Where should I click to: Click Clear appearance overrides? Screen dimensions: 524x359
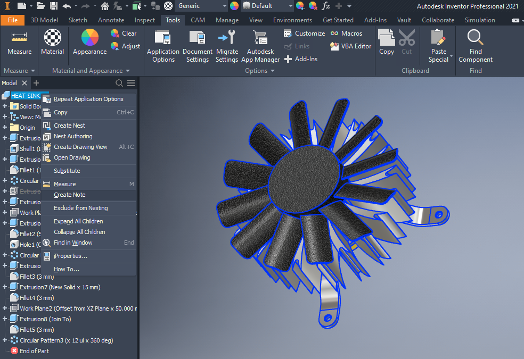coord(124,34)
